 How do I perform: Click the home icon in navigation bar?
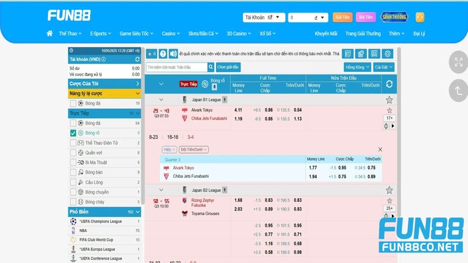click(x=50, y=34)
